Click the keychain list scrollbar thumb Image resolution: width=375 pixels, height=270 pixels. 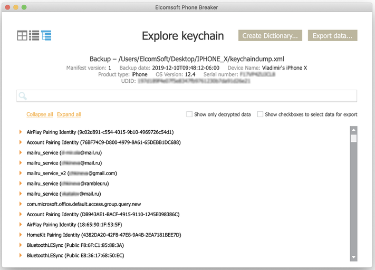353,138
